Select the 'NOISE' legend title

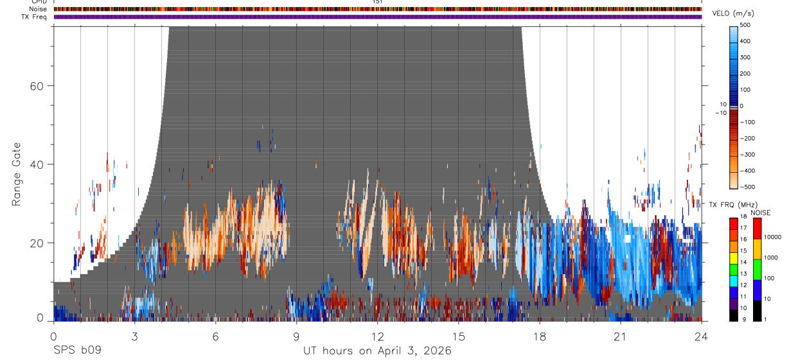pyautogui.click(x=761, y=212)
